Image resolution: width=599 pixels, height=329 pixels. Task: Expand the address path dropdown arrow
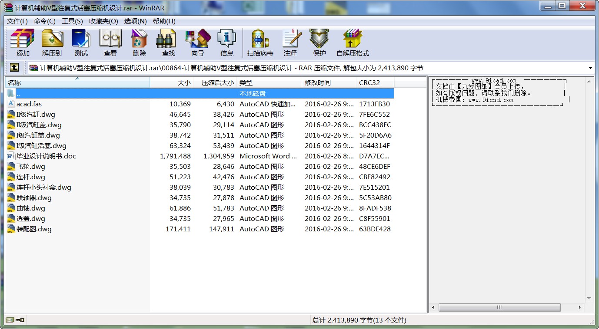point(590,68)
